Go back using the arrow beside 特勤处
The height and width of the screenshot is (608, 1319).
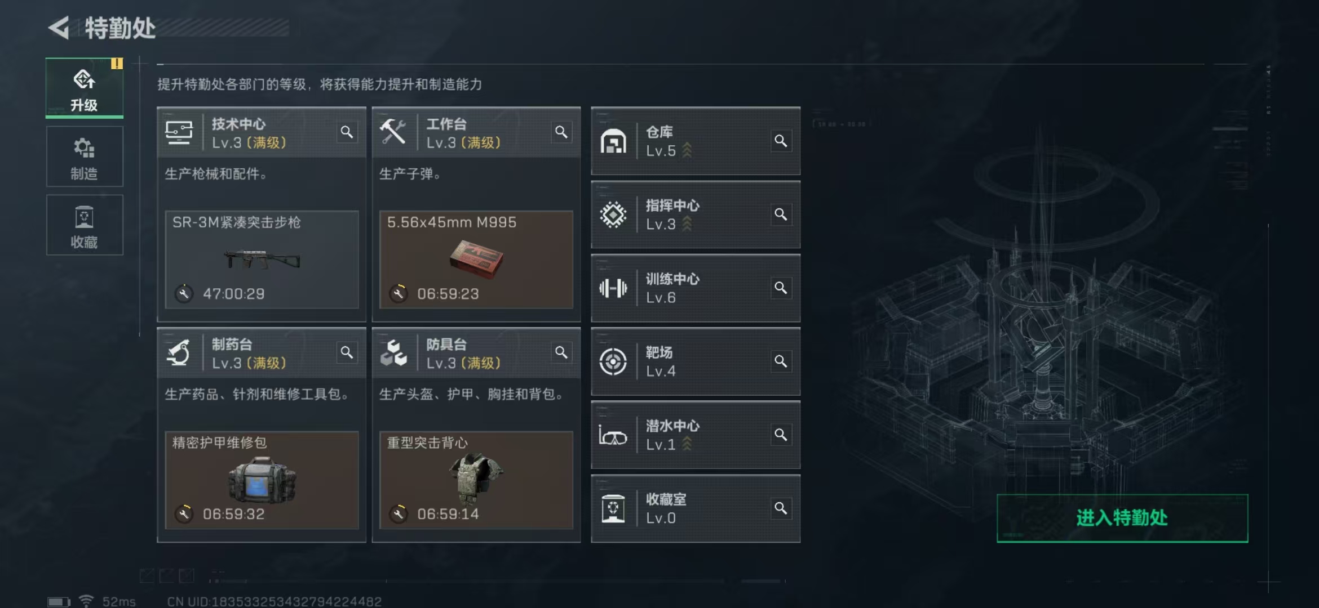59,28
